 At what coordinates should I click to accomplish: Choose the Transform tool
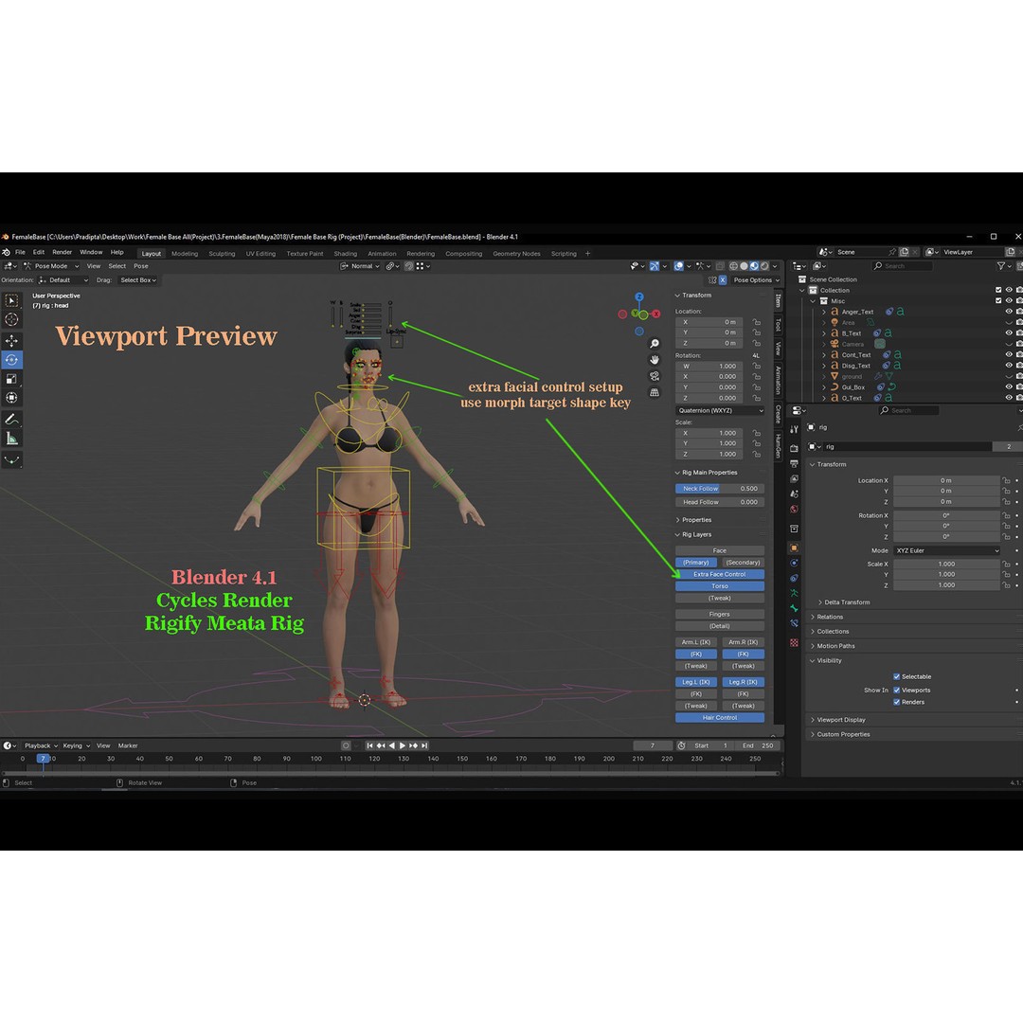click(11, 397)
